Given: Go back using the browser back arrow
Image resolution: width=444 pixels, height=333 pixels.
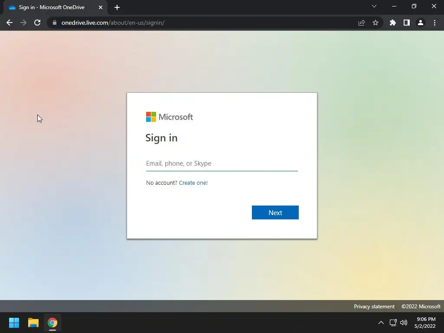Looking at the screenshot, I should click(x=10, y=23).
